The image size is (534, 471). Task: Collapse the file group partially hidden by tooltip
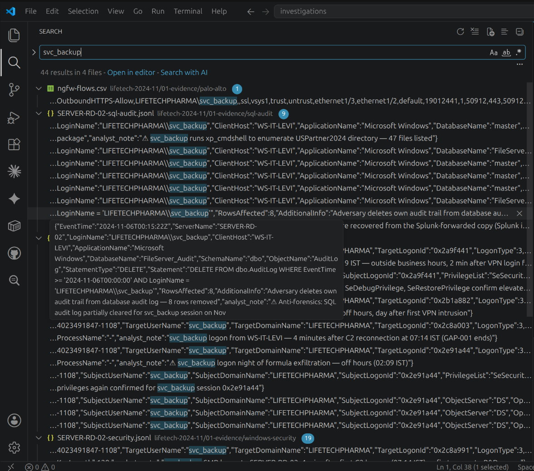(39, 238)
